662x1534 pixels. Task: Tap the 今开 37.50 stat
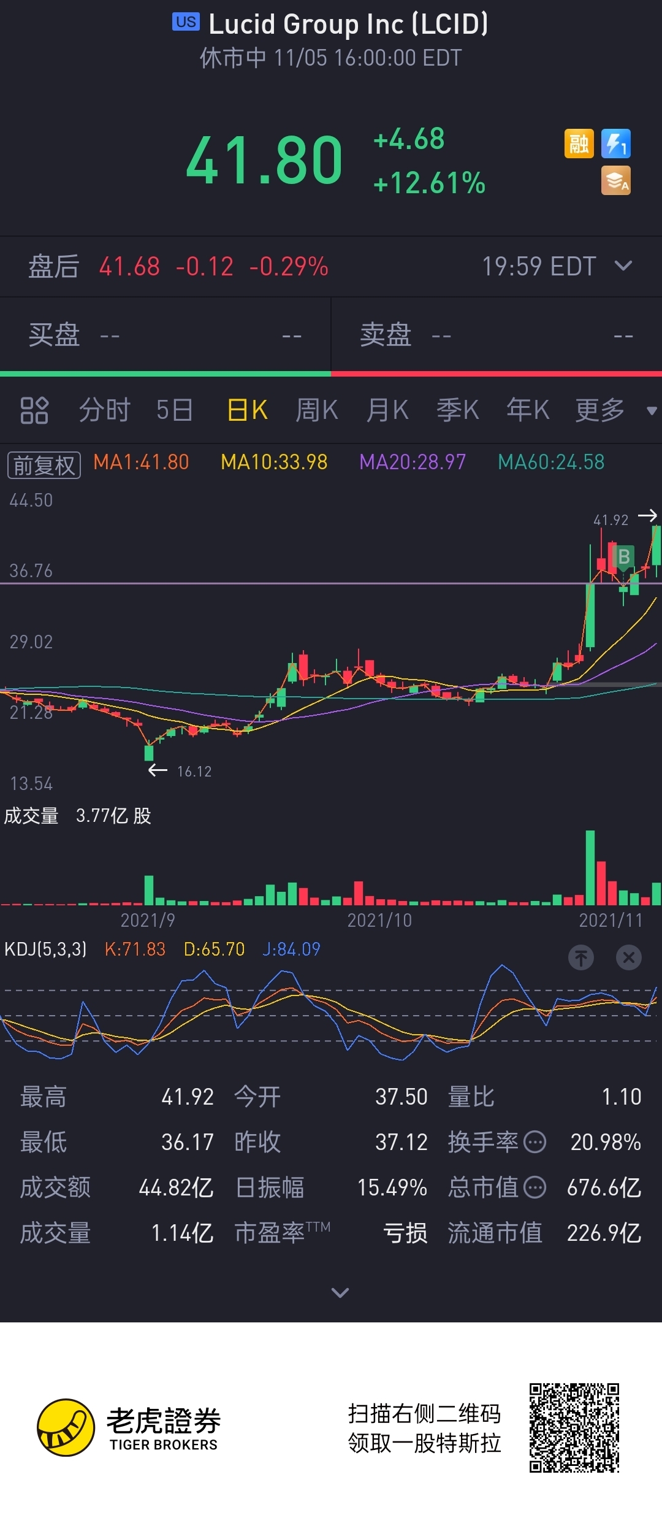(331, 1097)
